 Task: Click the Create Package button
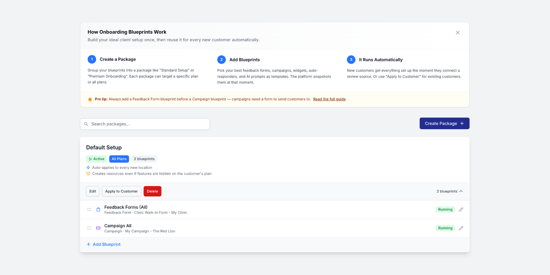(x=444, y=123)
